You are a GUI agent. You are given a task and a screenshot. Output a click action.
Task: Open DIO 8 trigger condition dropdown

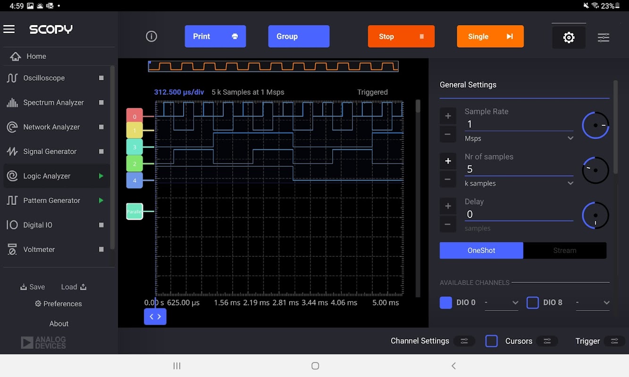coord(593,303)
